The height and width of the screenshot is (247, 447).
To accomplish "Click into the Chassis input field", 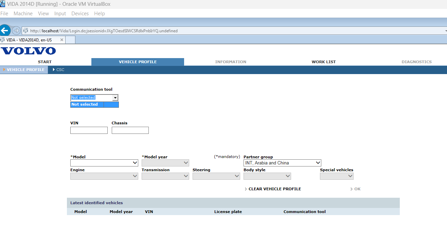I will tap(130, 130).
